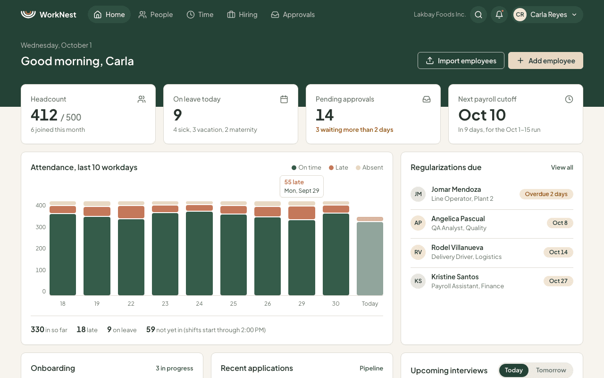The width and height of the screenshot is (604, 378).
Task: Click the '6 joined this month' text
Action: 58,130
